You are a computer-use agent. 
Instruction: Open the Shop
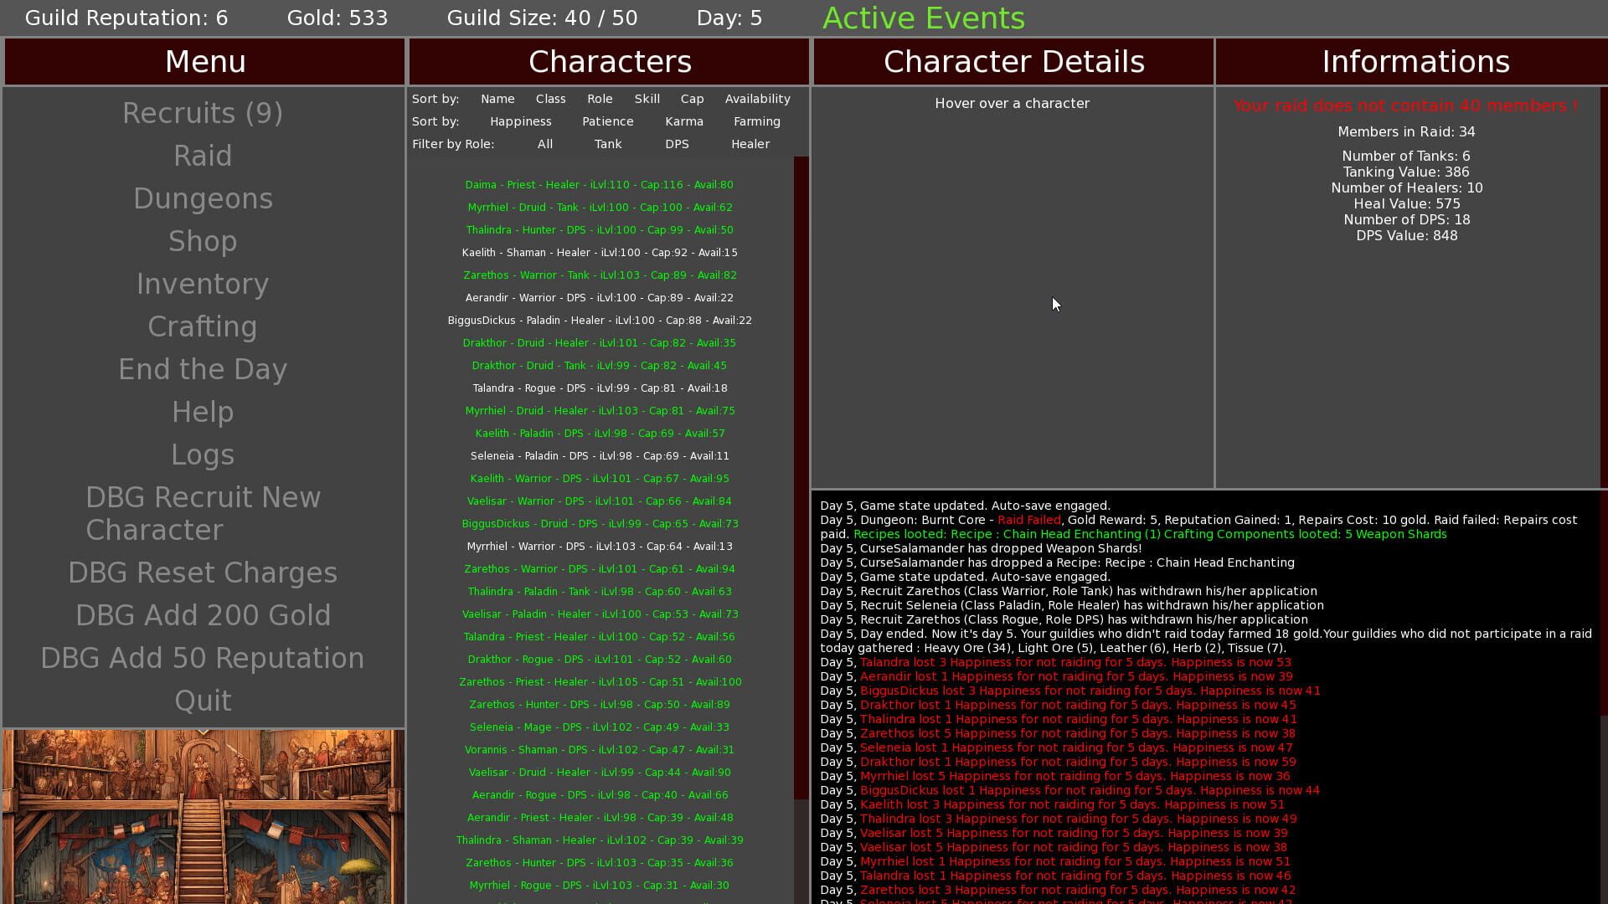tap(203, 241)
